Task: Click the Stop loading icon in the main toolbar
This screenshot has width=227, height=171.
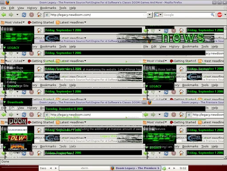Action: coord(32,15)
